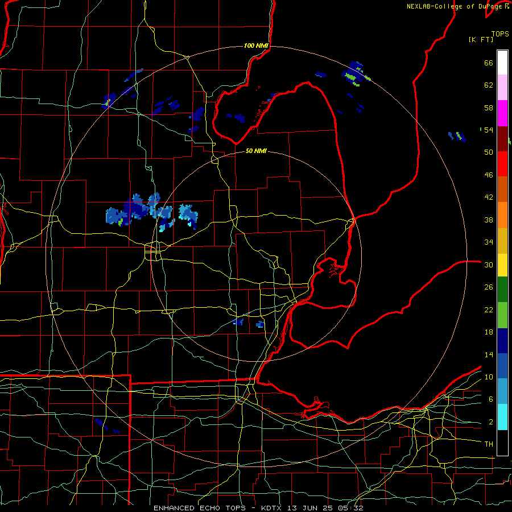Select the light green legend swatch

tap(502, 315)
